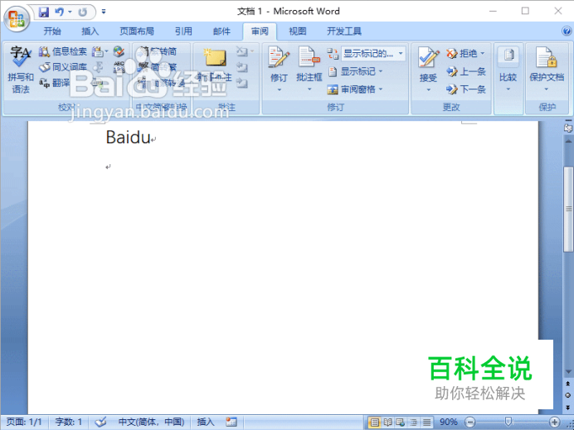Viewport: 574px width, 430px height.
Task: Click 保护文档 protect document
Action: 547,70
